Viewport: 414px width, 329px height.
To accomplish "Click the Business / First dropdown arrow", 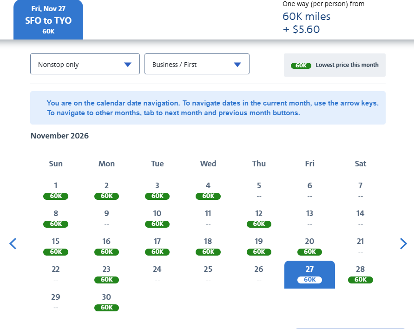I will coord(237,65).
